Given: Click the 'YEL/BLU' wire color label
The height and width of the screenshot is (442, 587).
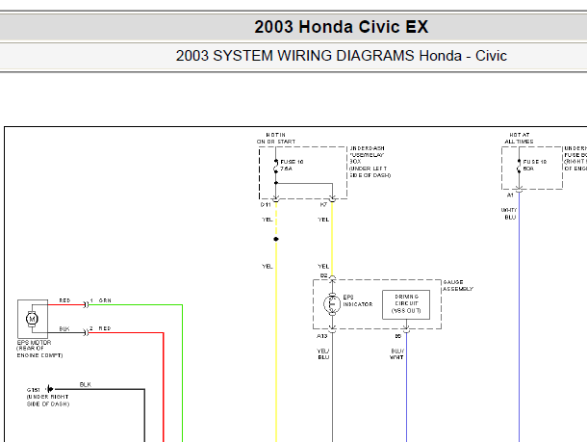Looking at the screenshot, I should [323, 354].
